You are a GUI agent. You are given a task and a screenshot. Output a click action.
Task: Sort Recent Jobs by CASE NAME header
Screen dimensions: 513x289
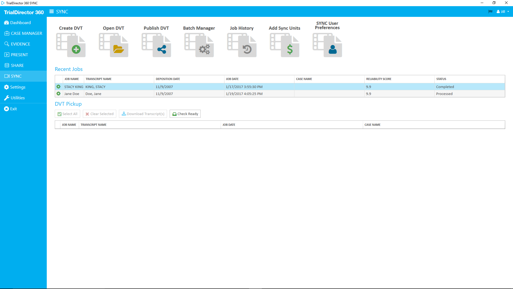click(x=329, y=79)
